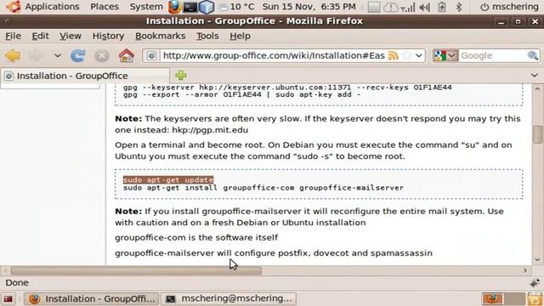Open the Edit menu
The width and height of the screenshot is (544, 306).
[40, 36]
